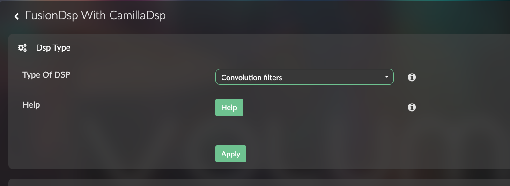
Task: Click the Convolution filters text in selector
Action: (x=251, y=78)
